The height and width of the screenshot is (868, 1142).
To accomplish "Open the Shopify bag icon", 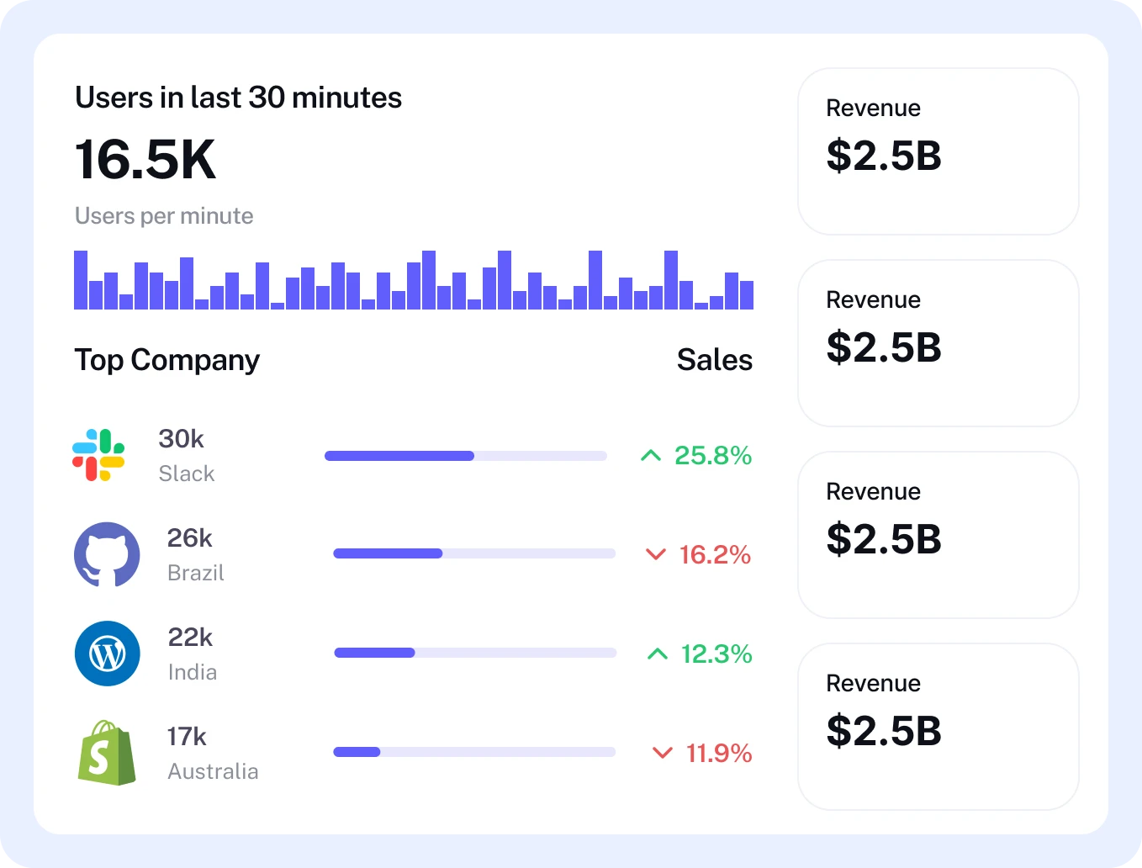I will point(107,753).
